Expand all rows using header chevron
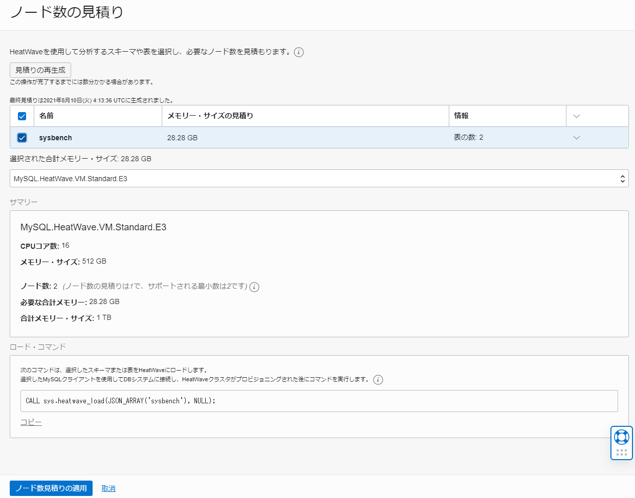Screen dimensions: 635x498 (577, 116)
